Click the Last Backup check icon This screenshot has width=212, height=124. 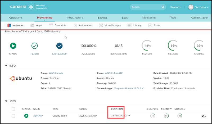(x=59, y=46)
